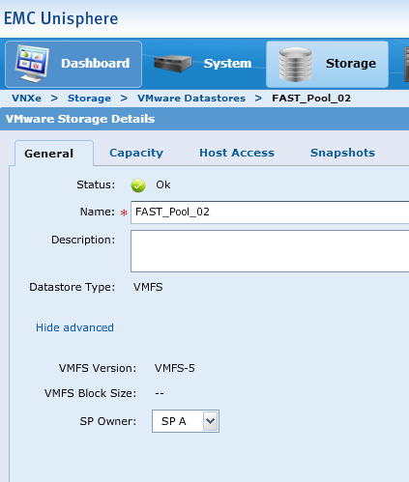Viewport: 409px width, 482px height.
Task: Click the Description label
Action: click(83, 240)
